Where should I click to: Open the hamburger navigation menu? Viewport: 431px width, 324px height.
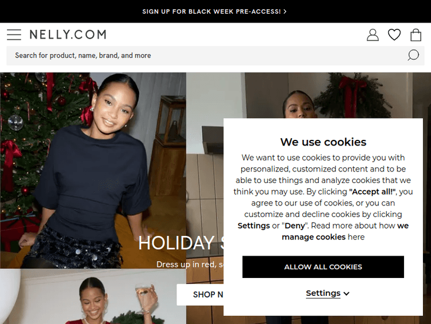pos(14,35)
